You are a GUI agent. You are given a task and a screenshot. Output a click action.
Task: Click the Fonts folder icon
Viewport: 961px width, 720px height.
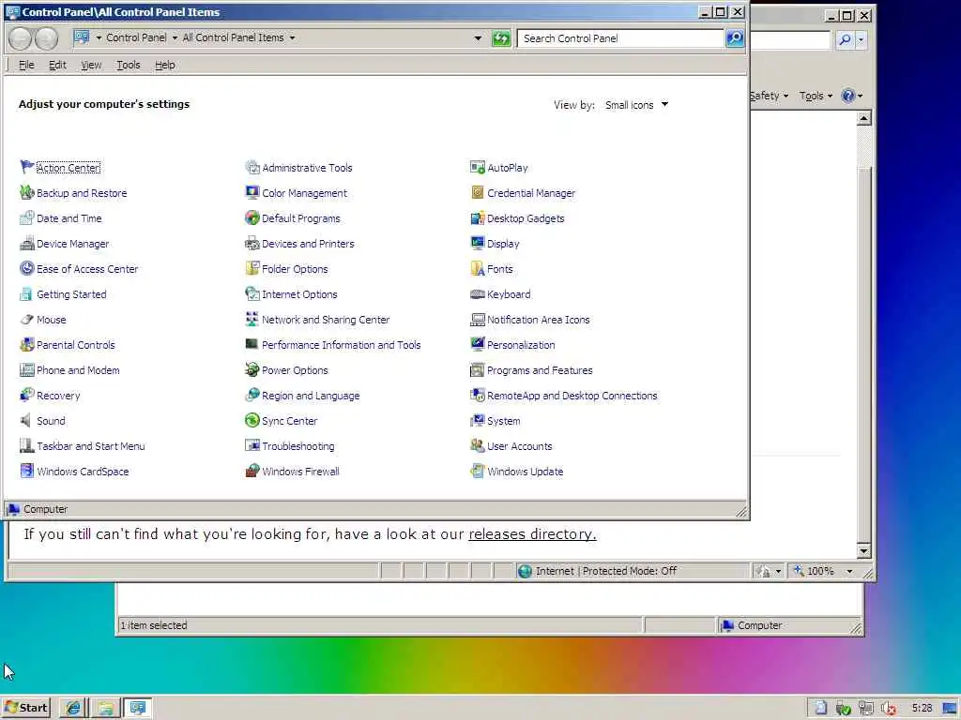477,269
